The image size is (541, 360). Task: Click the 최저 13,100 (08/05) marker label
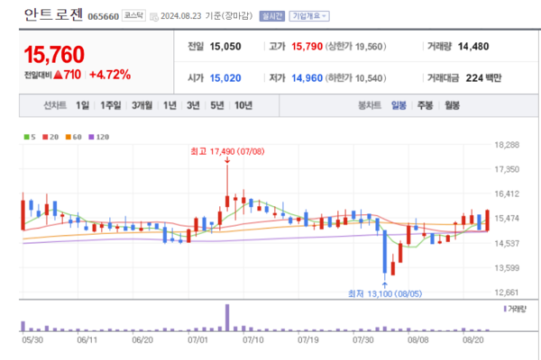(x=385, y=294)
